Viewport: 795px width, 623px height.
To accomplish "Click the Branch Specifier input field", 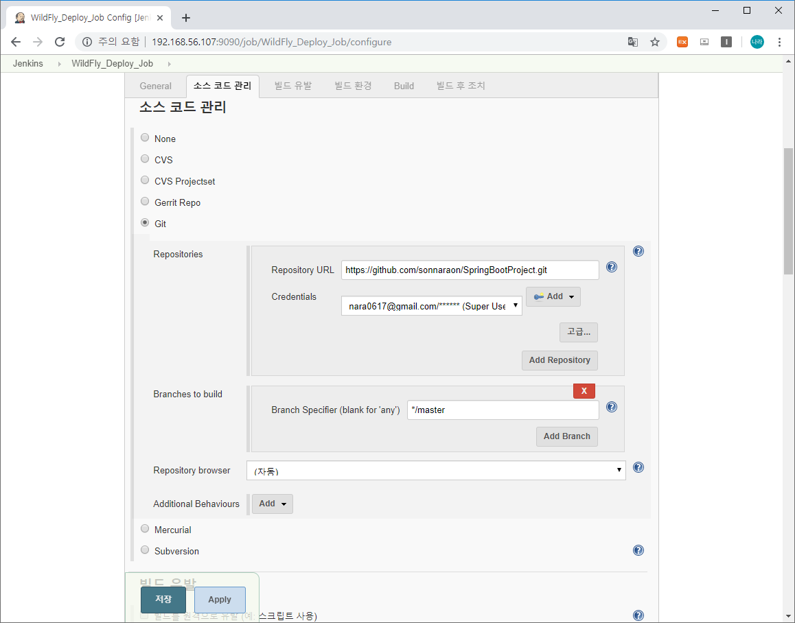I will [503, 410].
